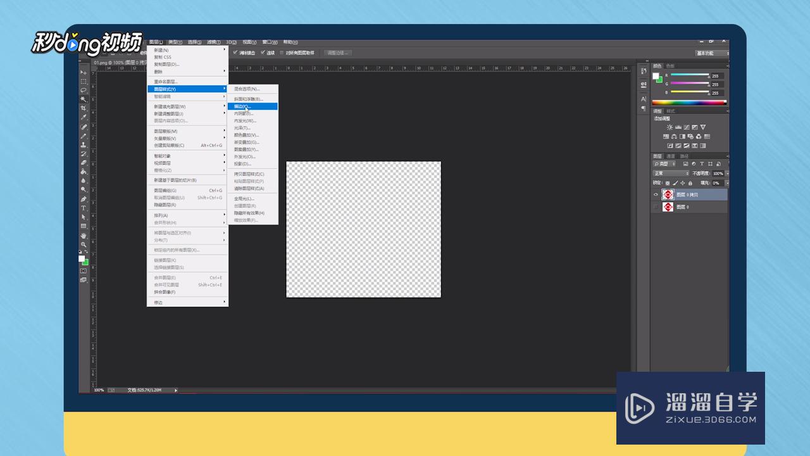The image size is (810, 456).
Task: Click the Brightness/Contrast adjustment icon
Action: [x=670, y=127]
